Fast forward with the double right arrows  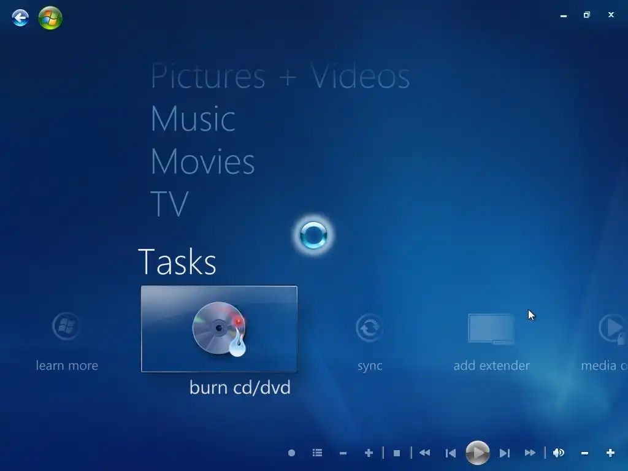tap(530, 453)
